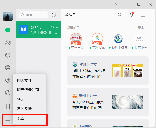This screenshot has height=128, width=156.
Task: Open article titled 指甲长这样，是心肺在报警
Action: pyautogui.click(x=89, y=74)
